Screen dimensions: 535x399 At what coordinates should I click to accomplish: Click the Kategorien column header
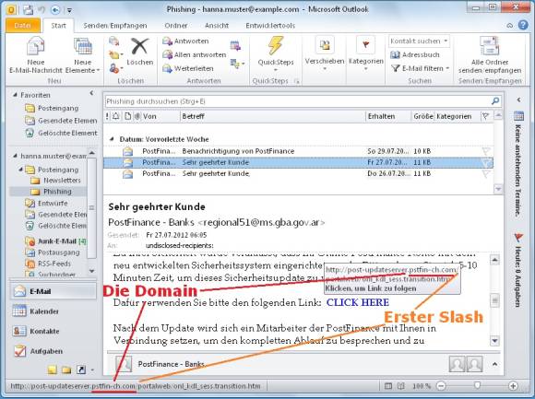pos(457,116)
